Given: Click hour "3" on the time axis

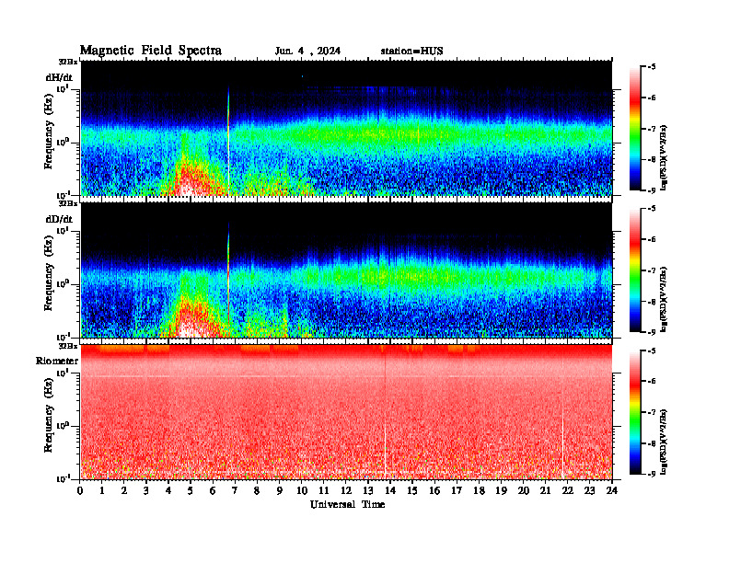Looking at the screenshot, I should pyautogui.click(x=146, y=490).
